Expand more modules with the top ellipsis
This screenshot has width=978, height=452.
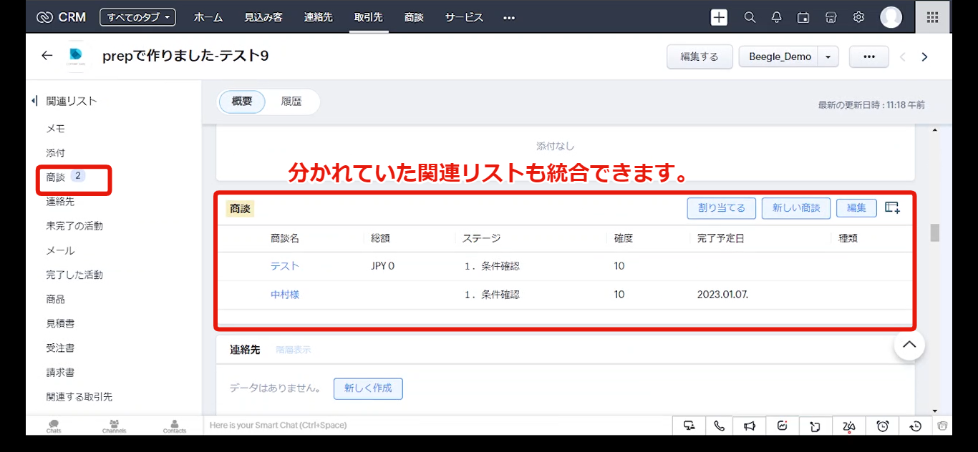click(x=509, y=18)
